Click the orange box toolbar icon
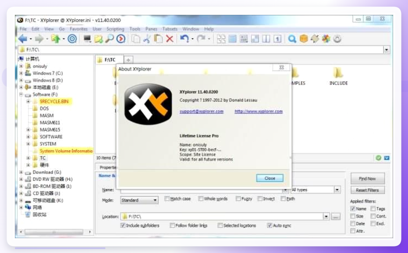408x253 pixels. (303, 39)
